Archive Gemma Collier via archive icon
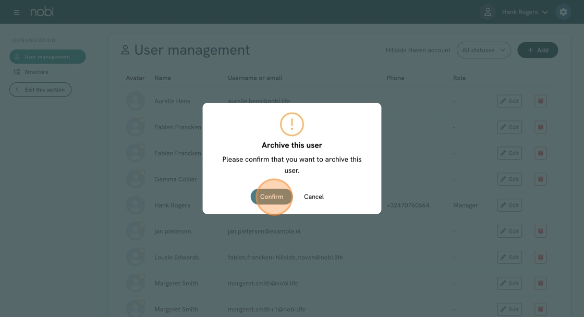Screen dimensions: 584x317 (540, 179)
